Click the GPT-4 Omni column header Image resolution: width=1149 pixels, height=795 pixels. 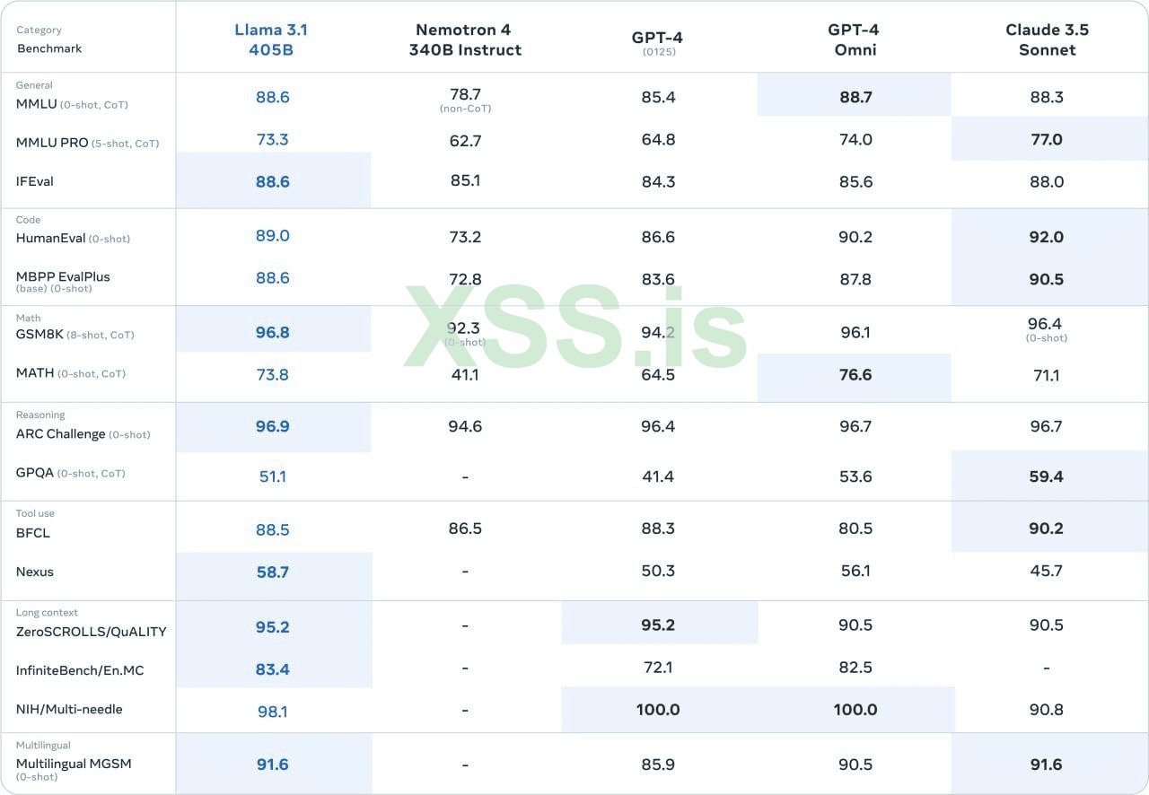pos(855,39)
